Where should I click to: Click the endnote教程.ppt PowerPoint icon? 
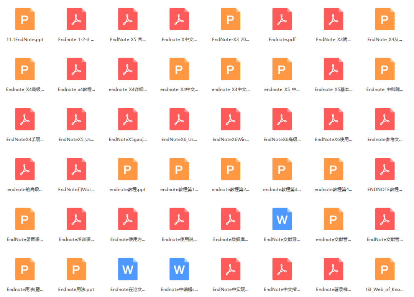pyautogui.click(x=128, y=169)
